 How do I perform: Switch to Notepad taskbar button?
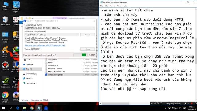(39, 108)
